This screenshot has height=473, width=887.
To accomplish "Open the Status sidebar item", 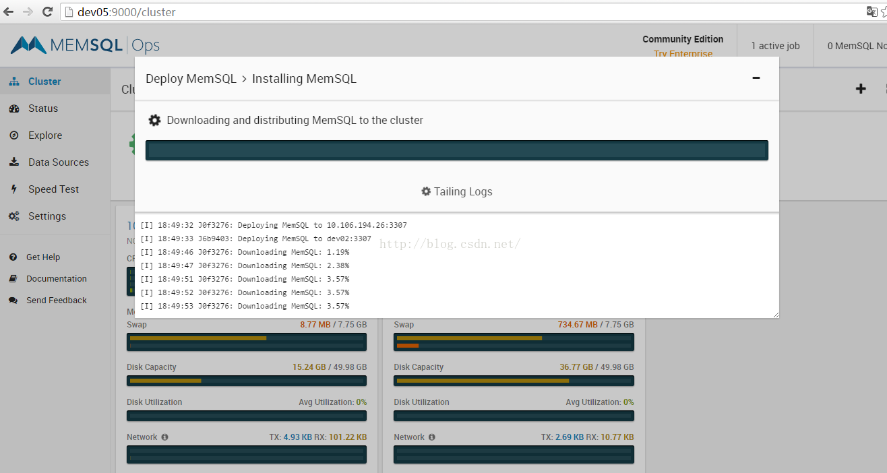I will 55,108.
